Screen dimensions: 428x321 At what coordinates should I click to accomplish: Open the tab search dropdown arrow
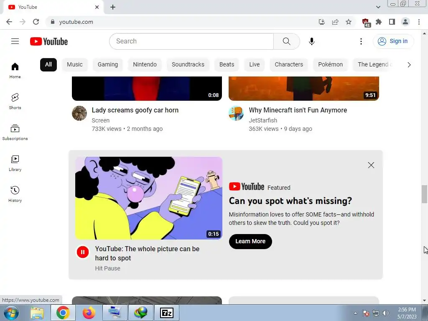pyautogui.click(x=378, y=7)
